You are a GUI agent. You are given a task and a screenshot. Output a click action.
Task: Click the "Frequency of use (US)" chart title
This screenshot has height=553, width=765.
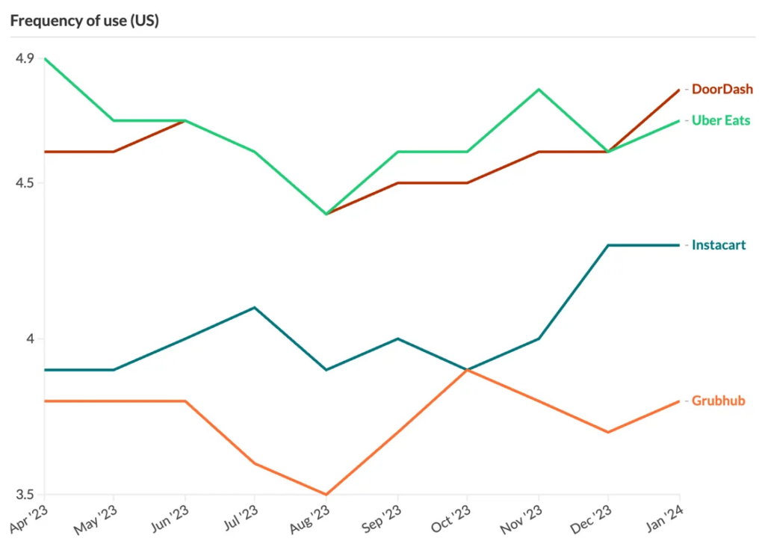pos(84,20)
